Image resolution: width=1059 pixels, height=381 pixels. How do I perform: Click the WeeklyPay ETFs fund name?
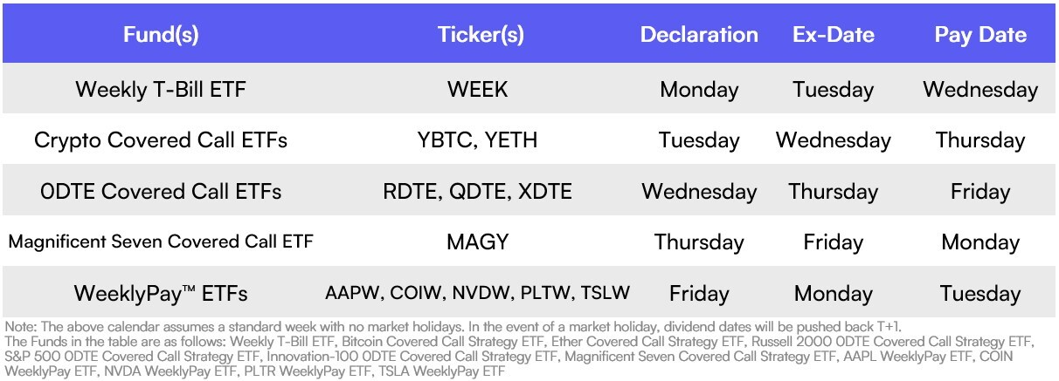click(161, 294)
